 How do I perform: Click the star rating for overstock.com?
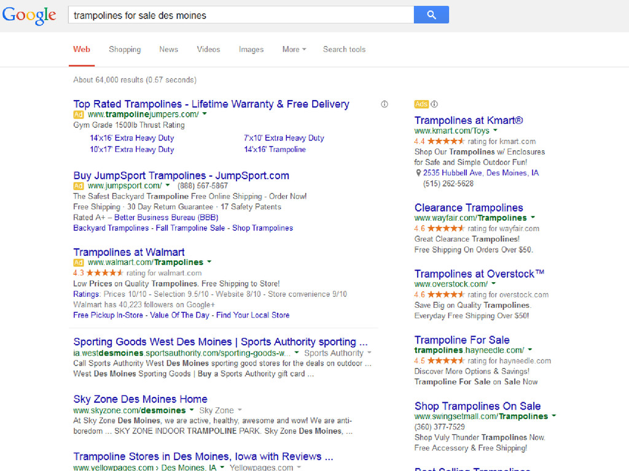(x=446, y=295)
